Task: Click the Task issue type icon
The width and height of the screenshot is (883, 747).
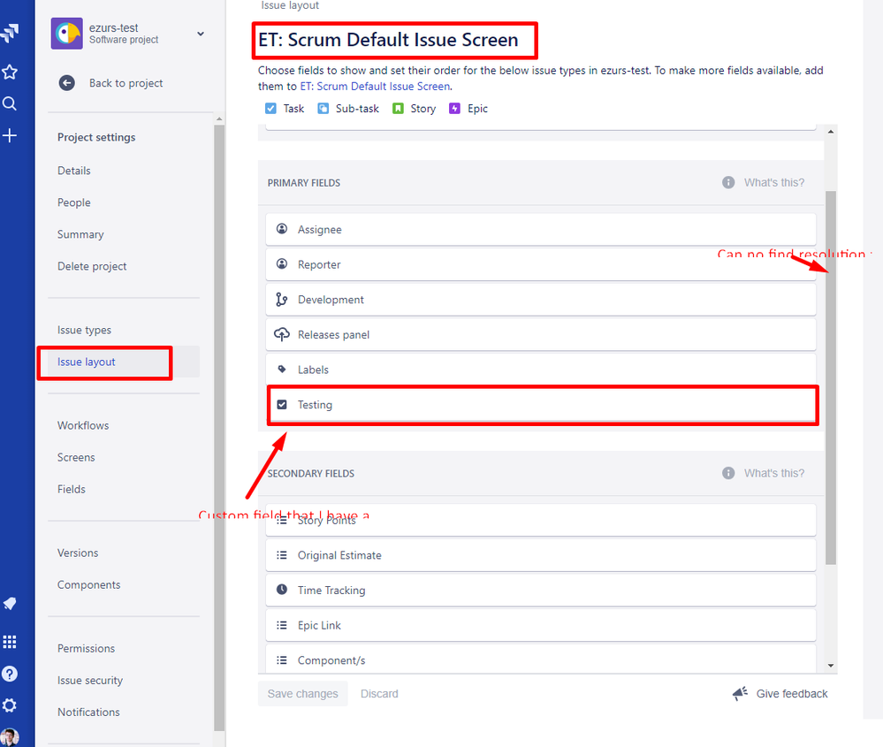Action: pos(270,108)
